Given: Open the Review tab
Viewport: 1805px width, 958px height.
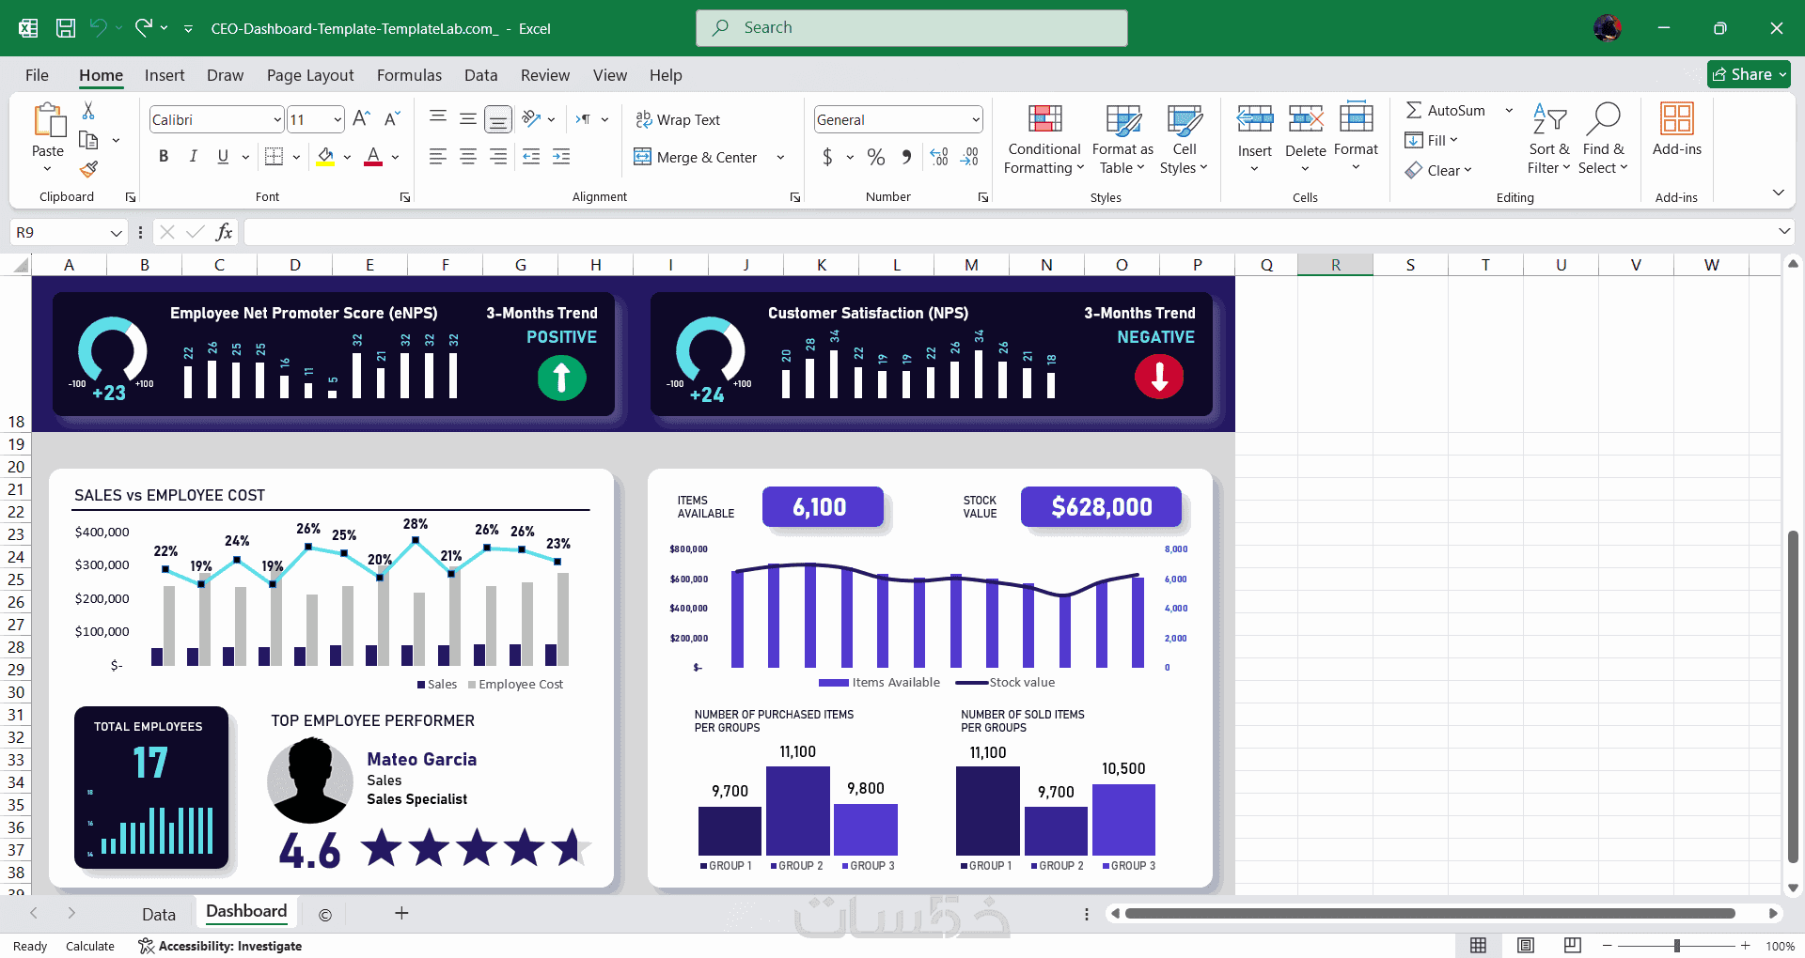Looking at the screenshot, I should (545, 75).
